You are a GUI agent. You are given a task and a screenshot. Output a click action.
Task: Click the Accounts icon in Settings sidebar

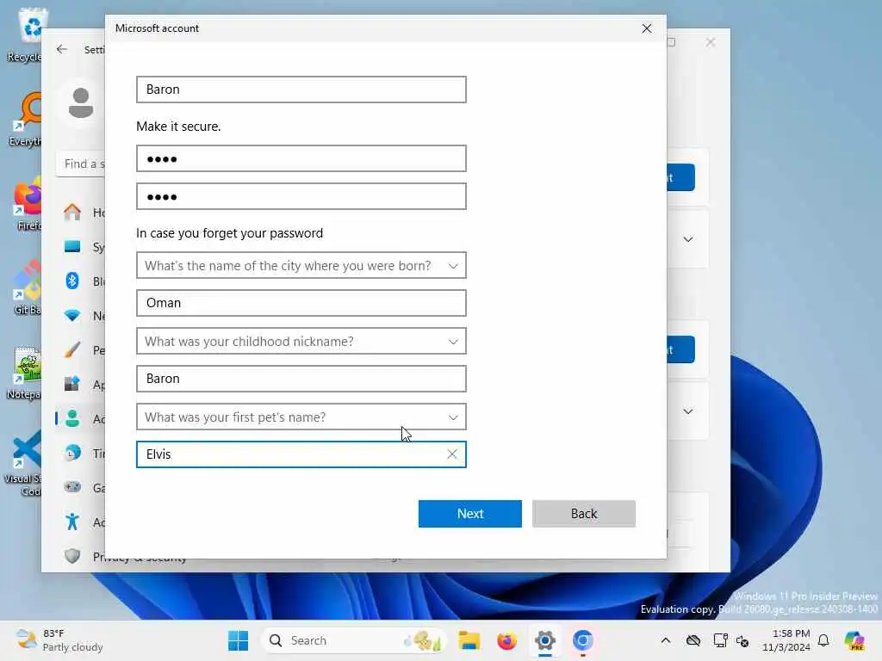(72, 419)
